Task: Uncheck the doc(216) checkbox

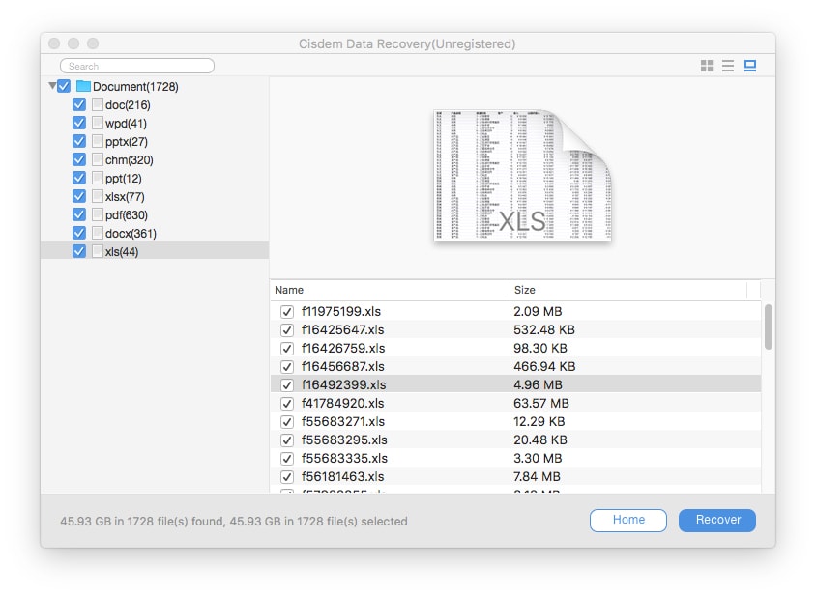Action: 79,104
